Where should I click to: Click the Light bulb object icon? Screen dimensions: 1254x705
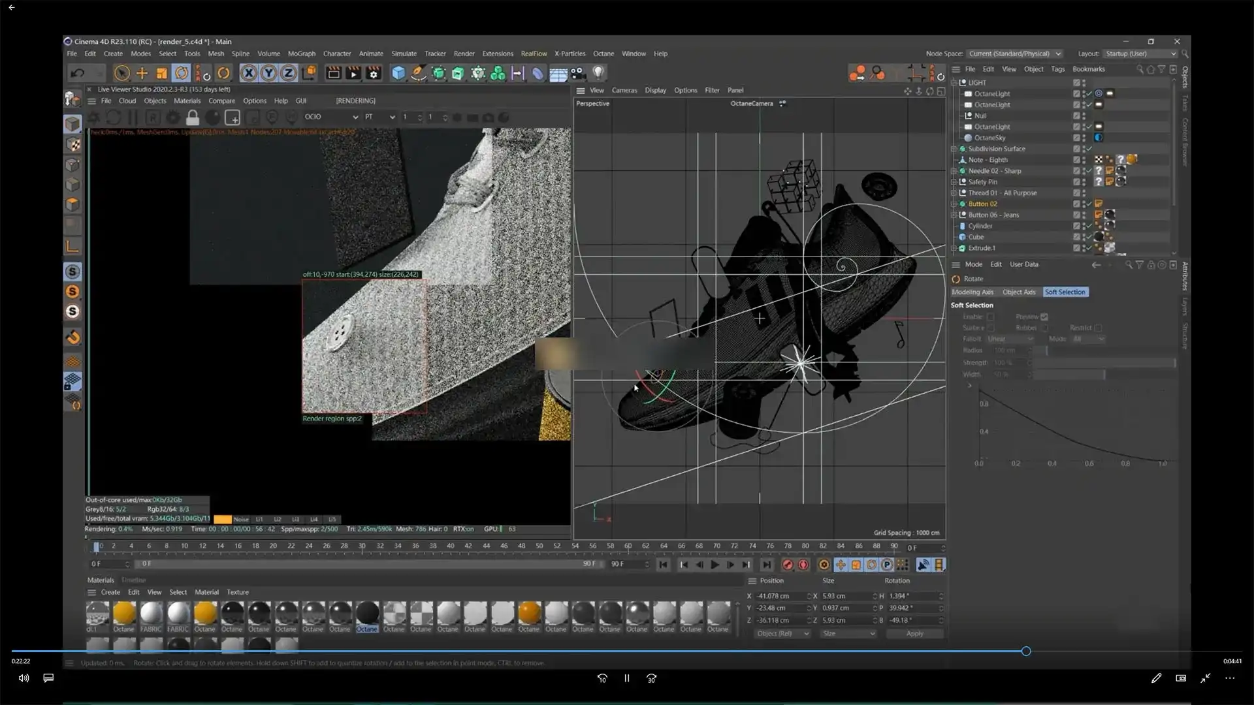click(598, 73)
